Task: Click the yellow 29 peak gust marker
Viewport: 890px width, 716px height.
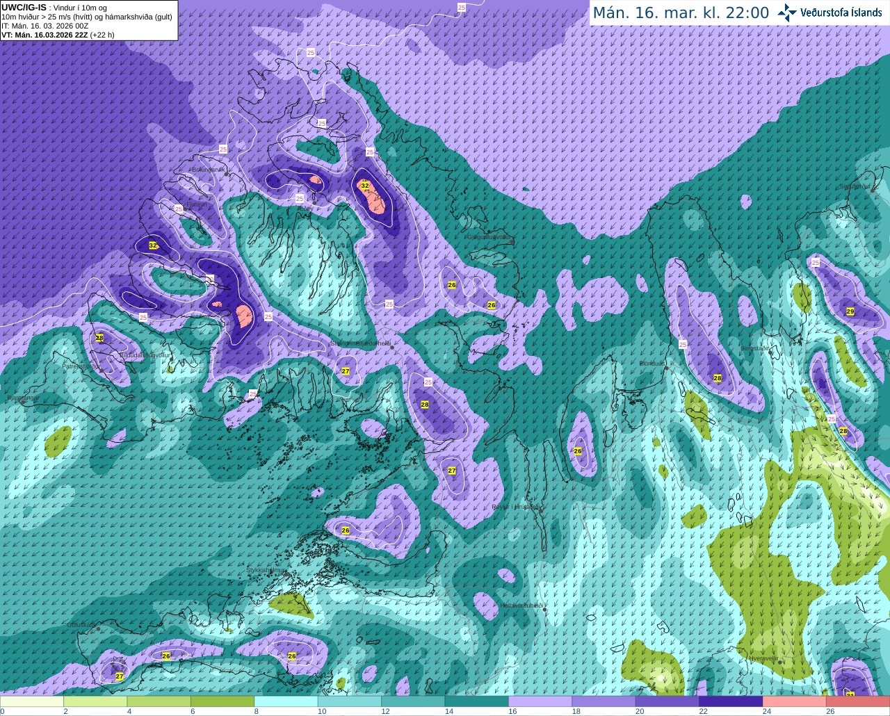Action: click(x=850, y=311)
